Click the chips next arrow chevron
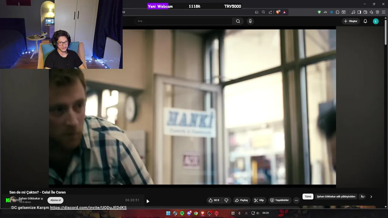This screenshot has width=388, height=218. point(371,197)
